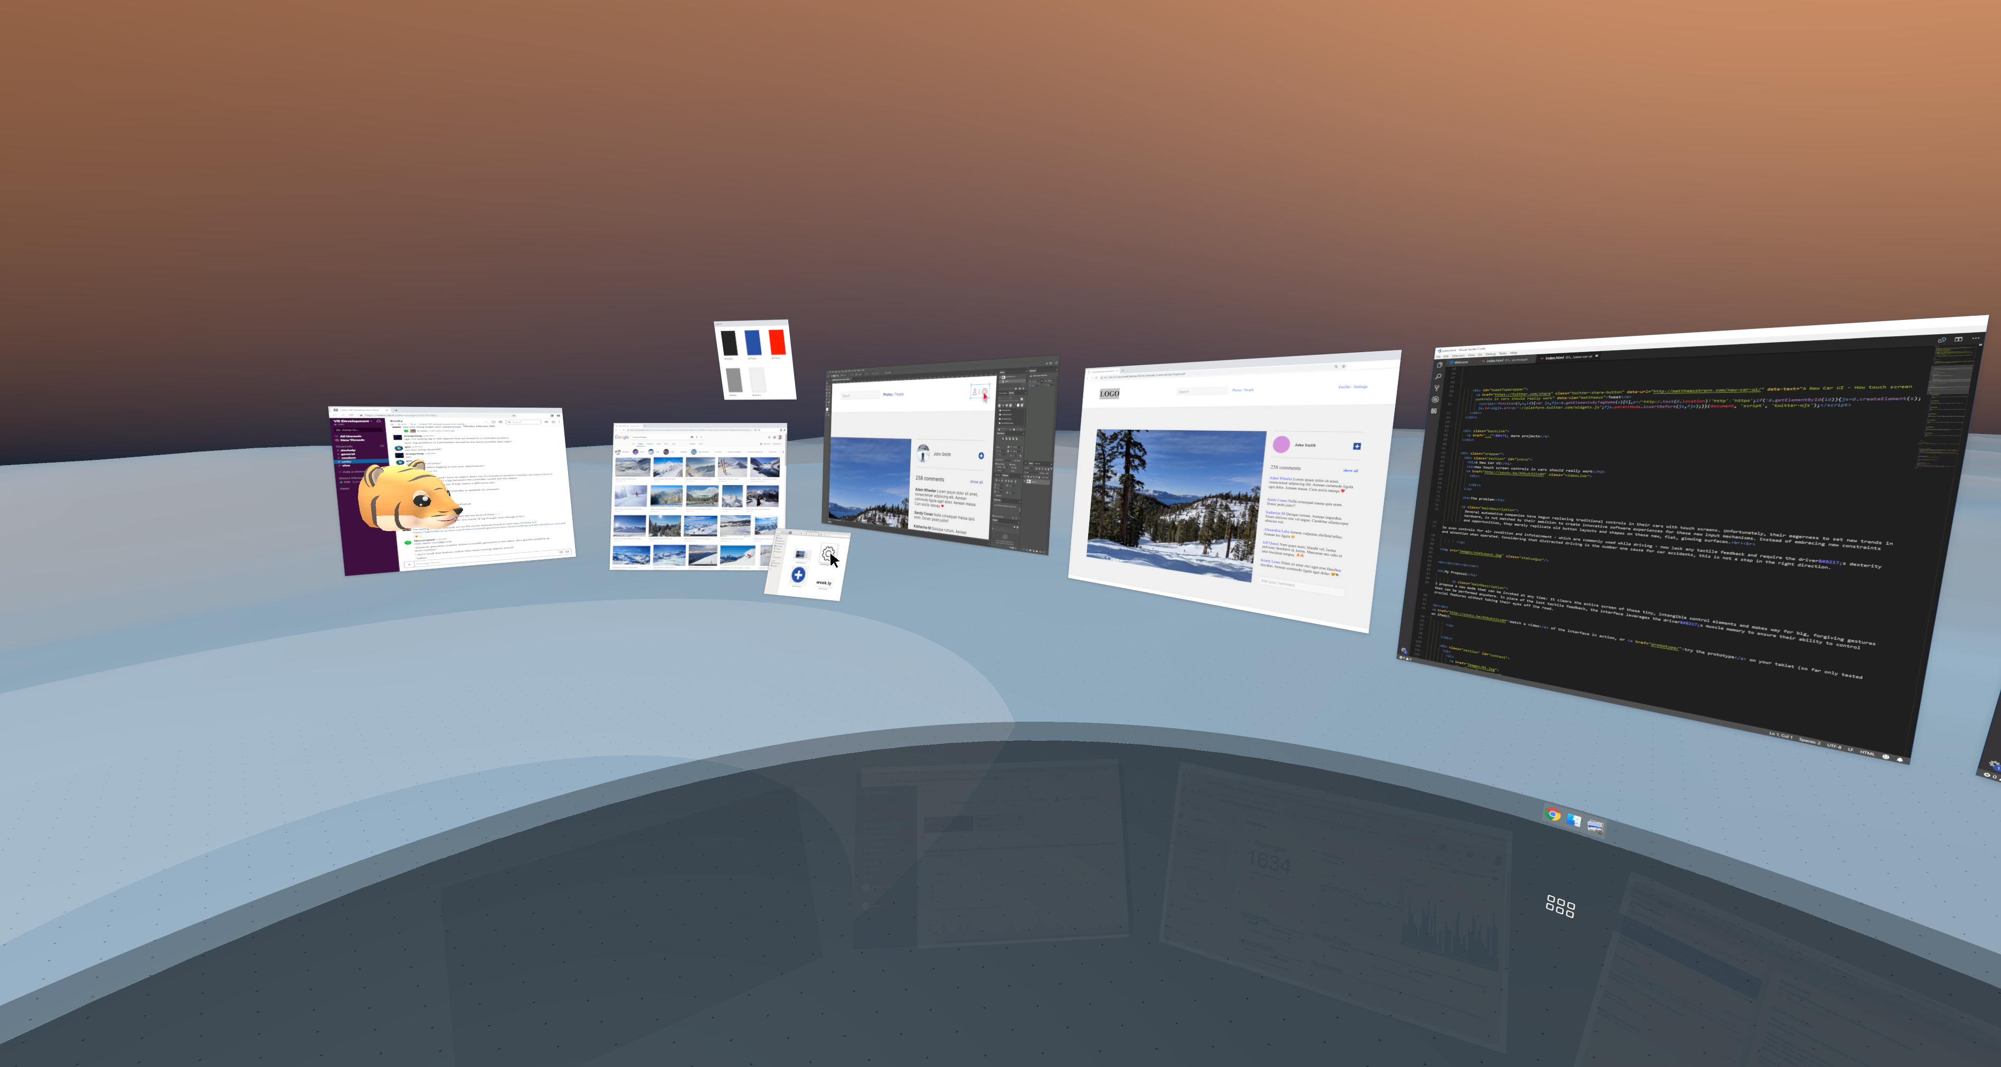The height and width of the screenshot is (1067, 2001).
Task: Expand the VR Development workspace dropdown in Slack
Action: (x=372, y=421)
